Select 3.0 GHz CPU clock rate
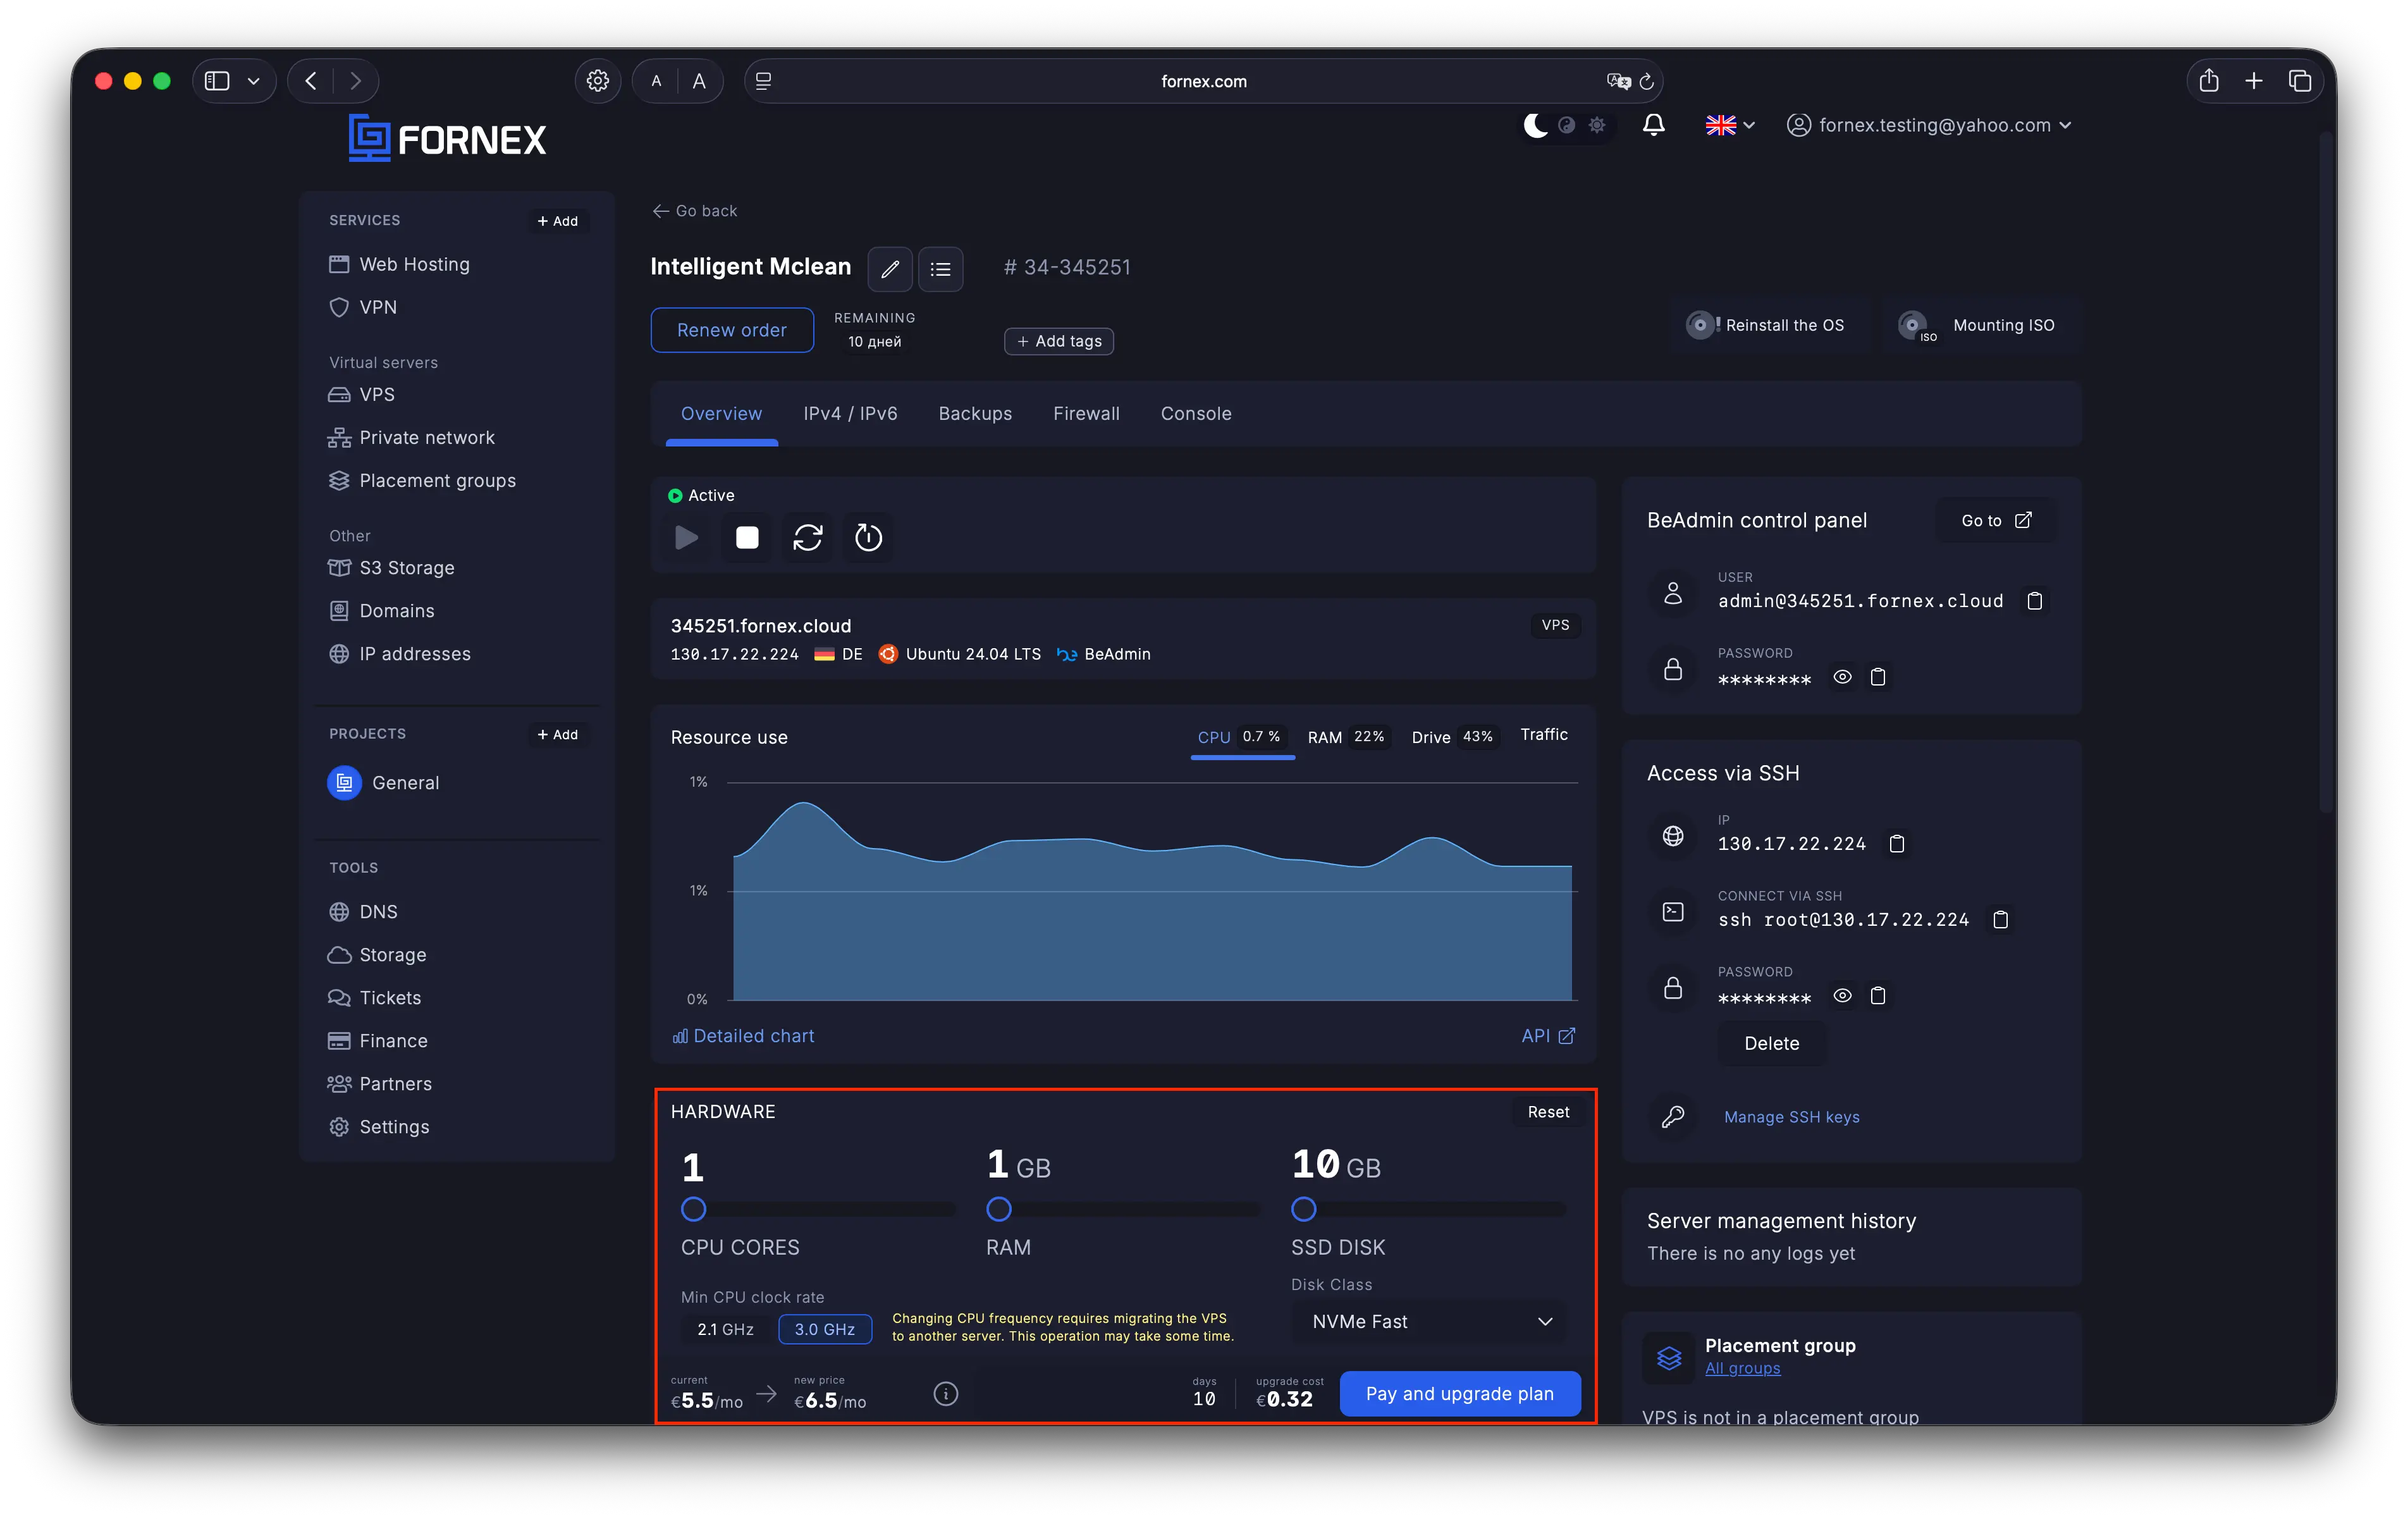The image size is (2408, 1519). point(824,1329)
